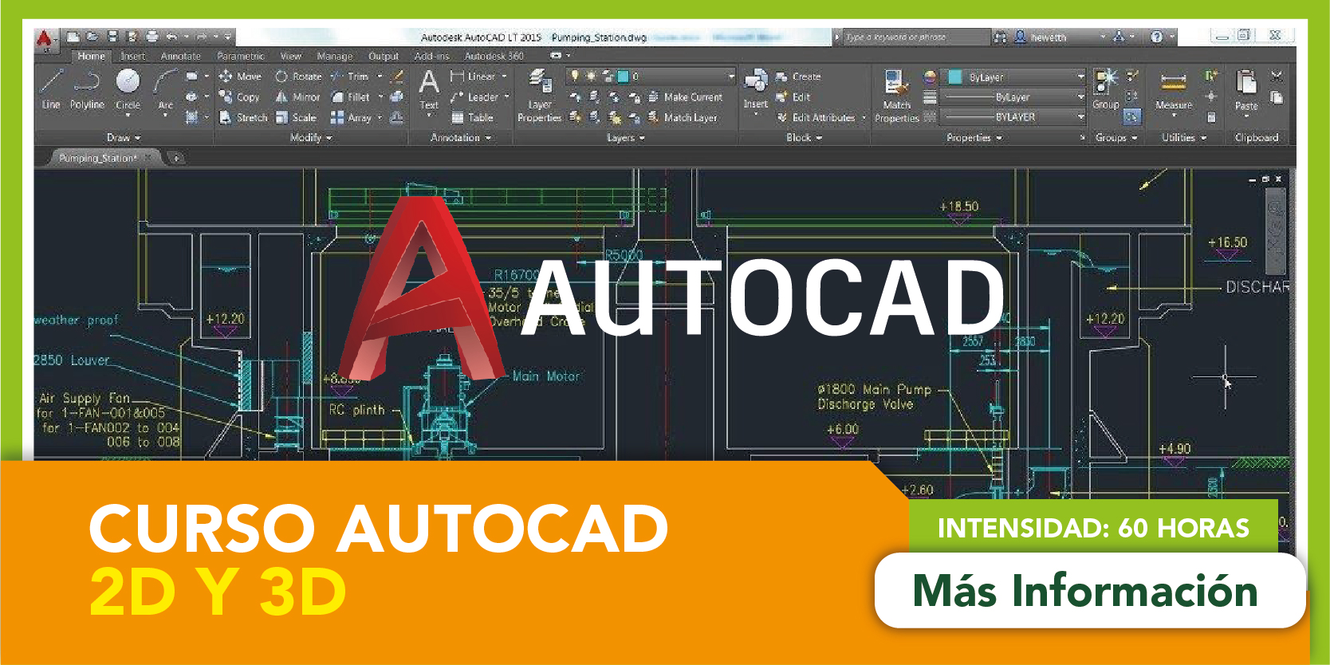Select the Fillet tool
The width and height of the screenshot is (1330, 665).
coord(351,97)
